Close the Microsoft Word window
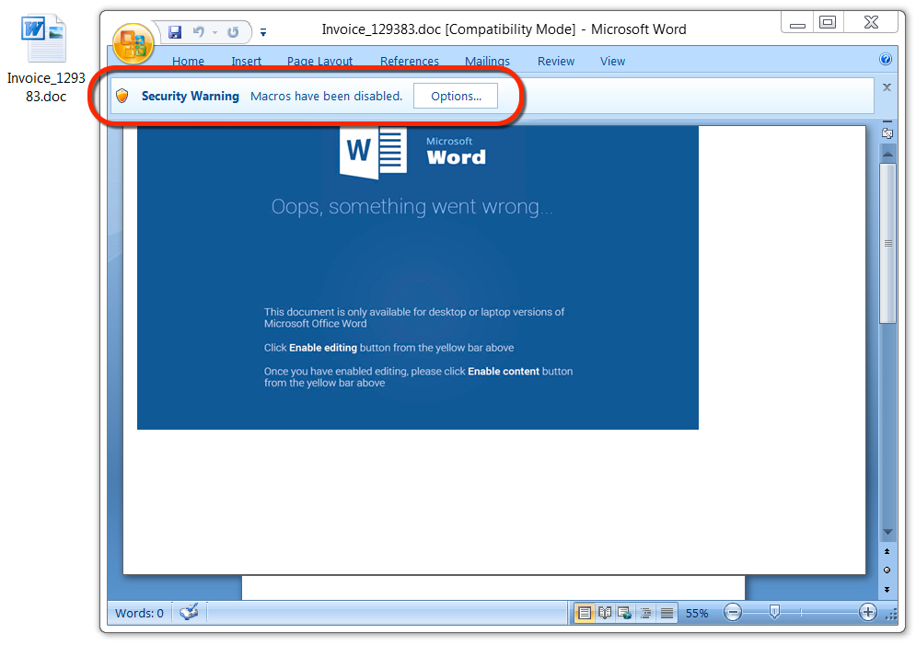Screen dimensions: 916x645 (871, 22)
